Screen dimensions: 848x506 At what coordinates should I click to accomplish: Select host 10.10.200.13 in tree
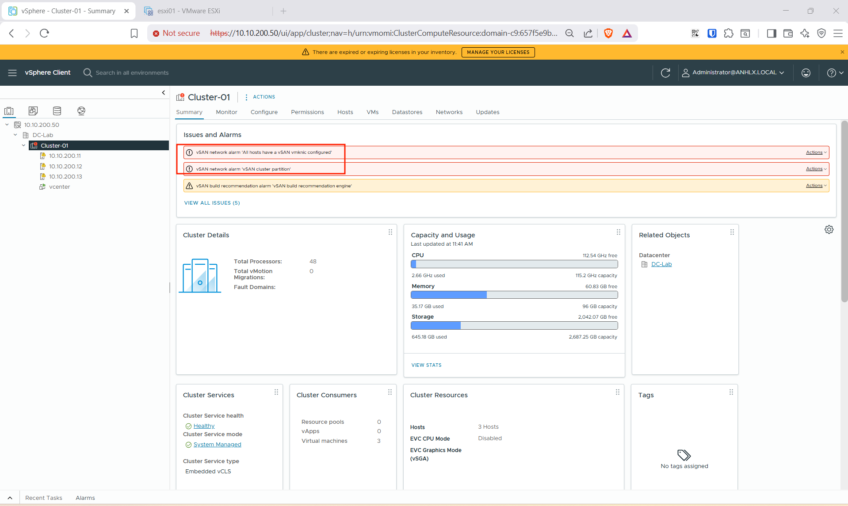(x=65, y=176)
